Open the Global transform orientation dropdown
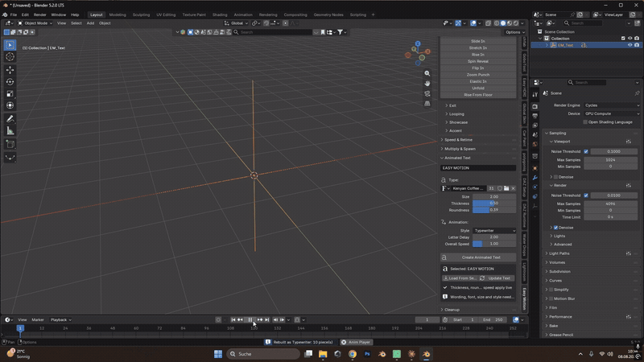Image resolution: width=644 pixels, height=362 pixels. click(236, 23)
